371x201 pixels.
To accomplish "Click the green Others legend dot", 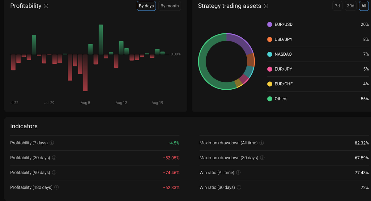I will tap(270, 99).
